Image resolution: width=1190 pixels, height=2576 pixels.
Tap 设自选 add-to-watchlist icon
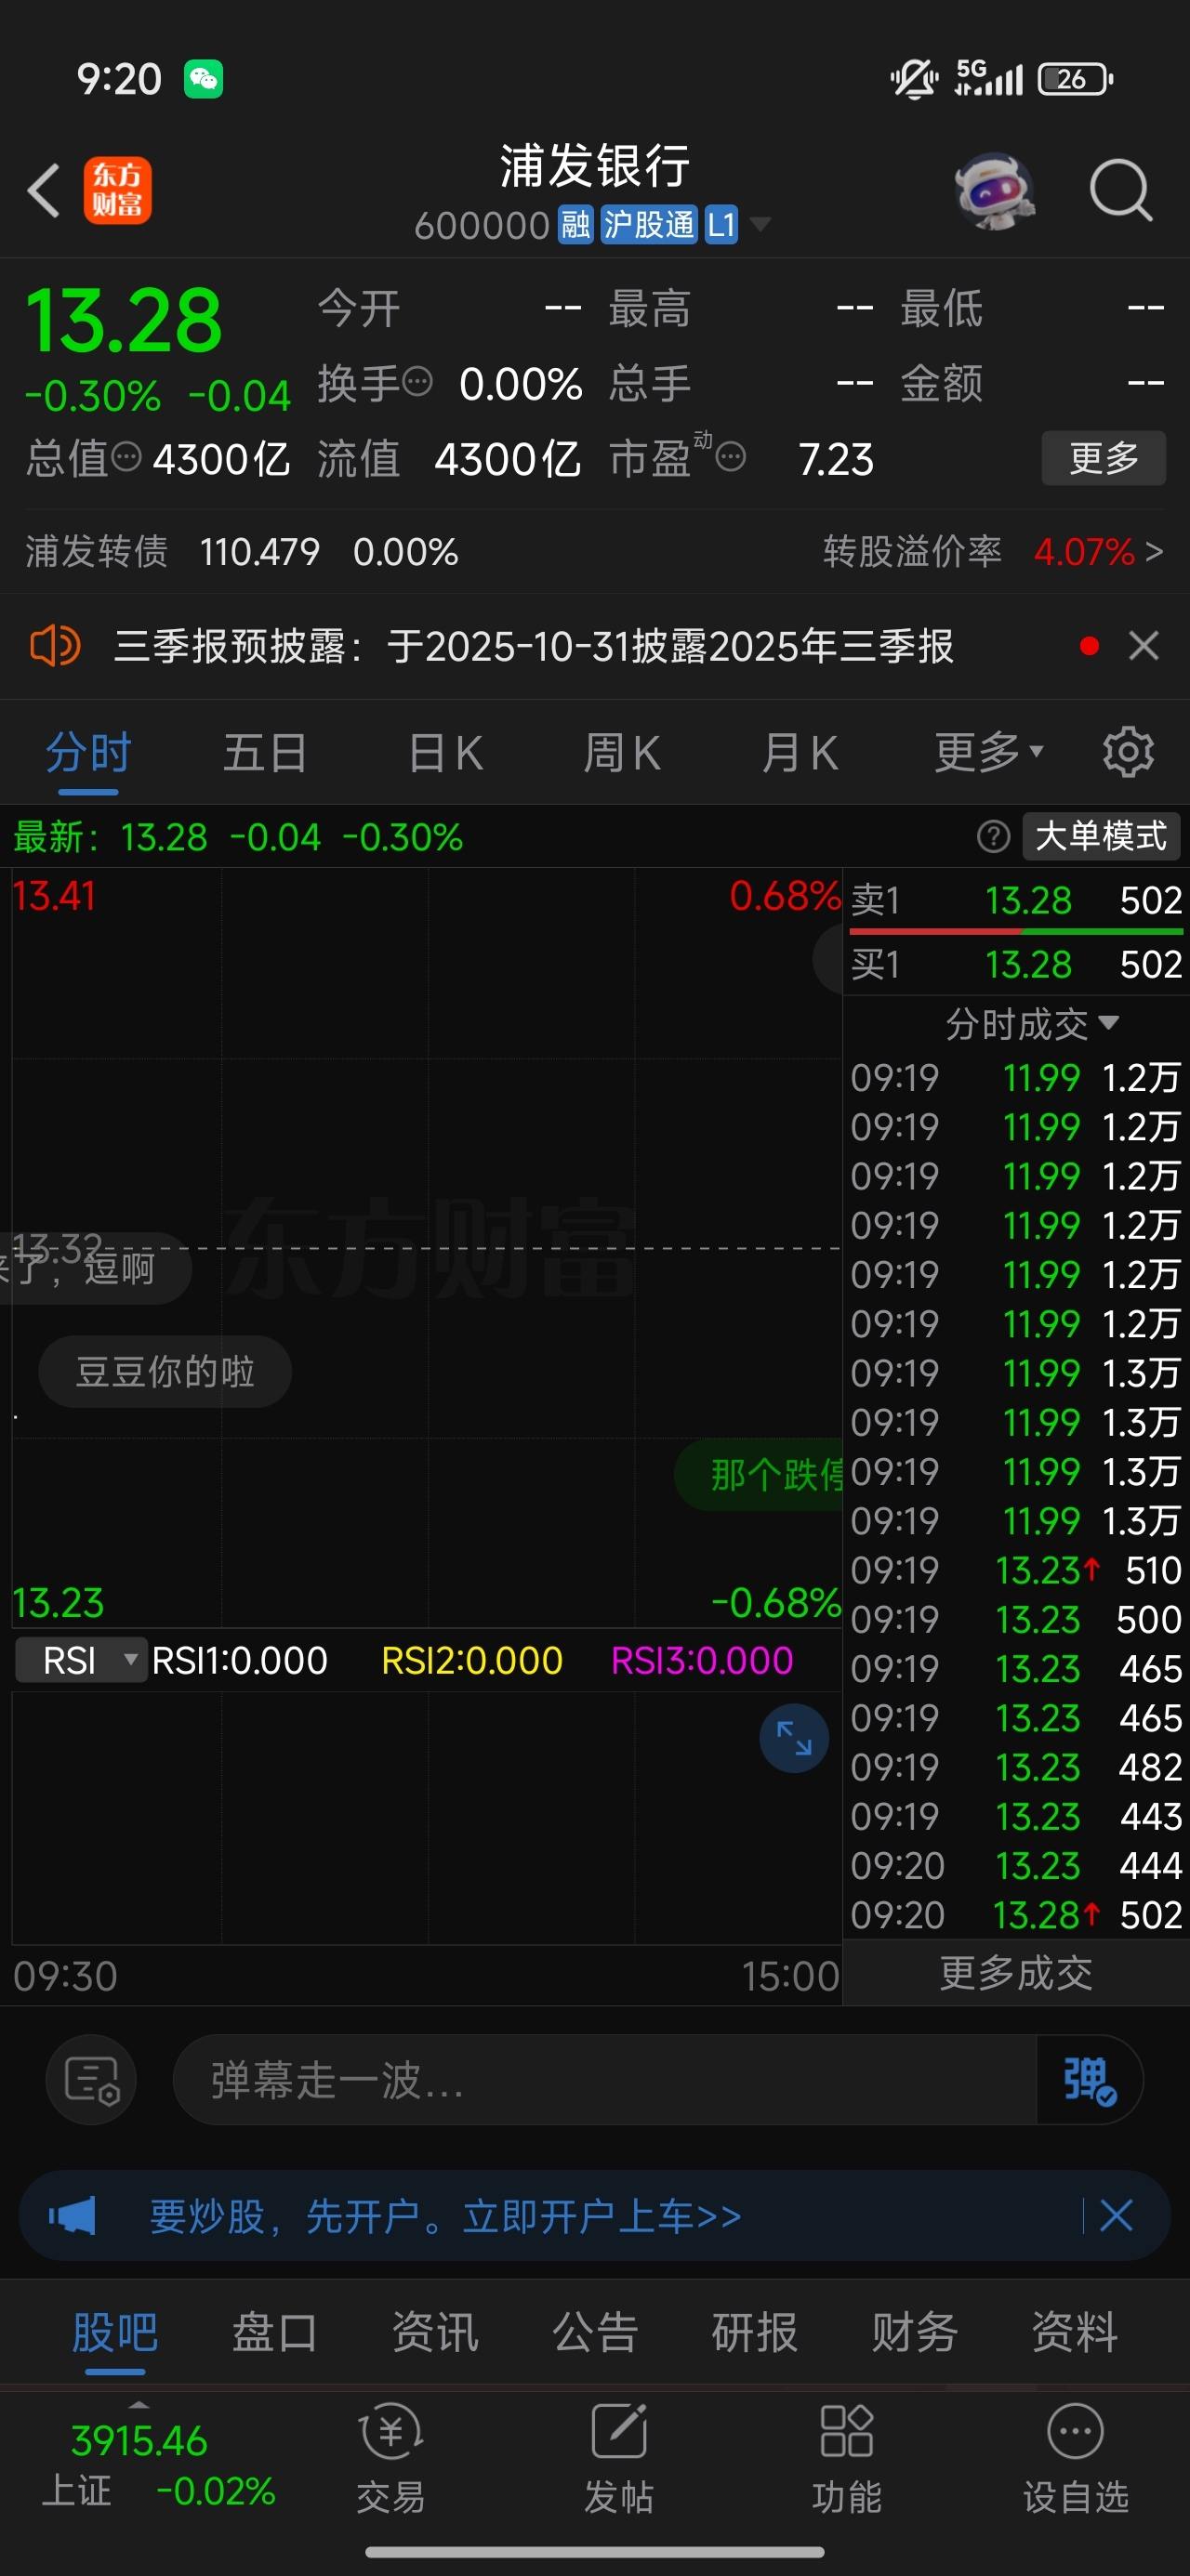[1075, 2458]
